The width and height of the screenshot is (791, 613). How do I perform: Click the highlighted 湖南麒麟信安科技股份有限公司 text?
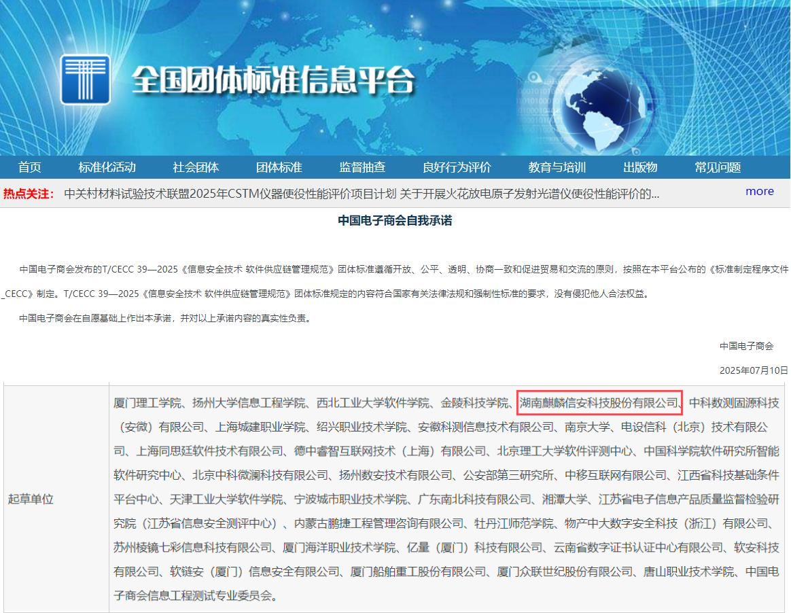point(599,402)
